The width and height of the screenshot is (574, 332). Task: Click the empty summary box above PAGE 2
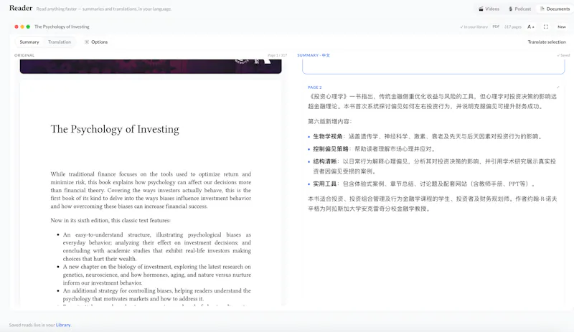coord(433,67)
